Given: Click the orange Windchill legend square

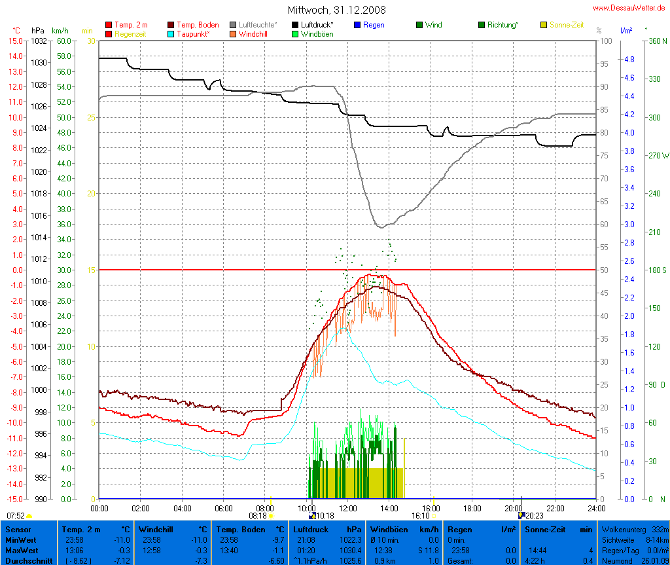Looking at the screenshot, I should 233,34.
